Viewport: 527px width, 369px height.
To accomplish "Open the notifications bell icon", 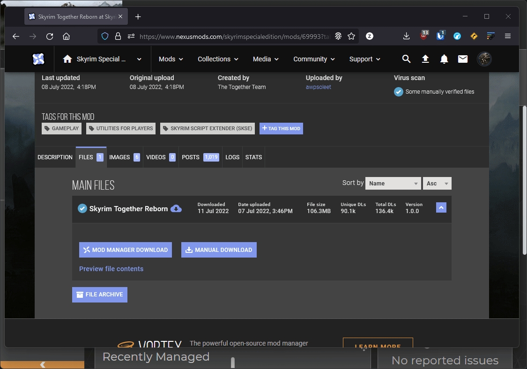I will 444,59.
